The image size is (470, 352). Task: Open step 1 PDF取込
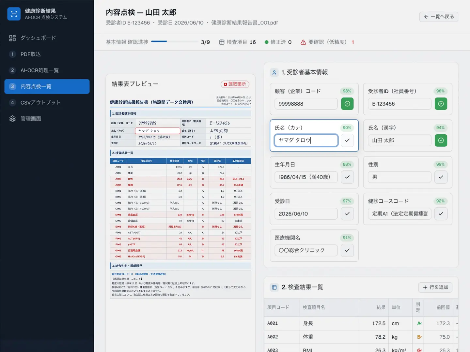47,54
